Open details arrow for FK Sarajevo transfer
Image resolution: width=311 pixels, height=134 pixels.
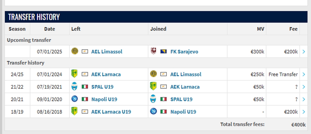pos(304,52)
